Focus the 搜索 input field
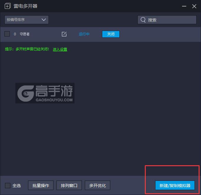The image size is (201, 195). click(167, 20)
